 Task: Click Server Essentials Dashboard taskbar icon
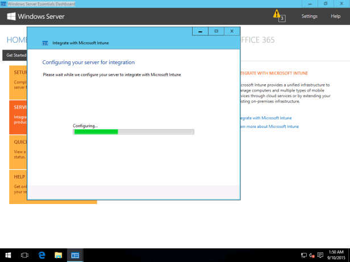pos(75,256)
